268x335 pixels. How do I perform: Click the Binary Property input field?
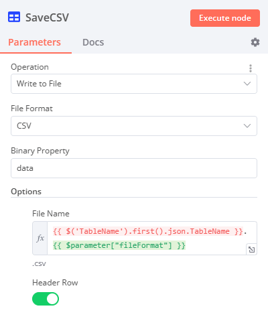[x=134, y=168]
